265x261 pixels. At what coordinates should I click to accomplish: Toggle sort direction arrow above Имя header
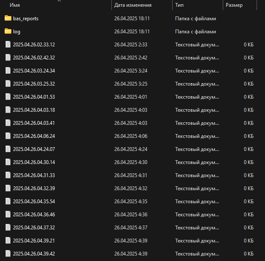(59, 1)
